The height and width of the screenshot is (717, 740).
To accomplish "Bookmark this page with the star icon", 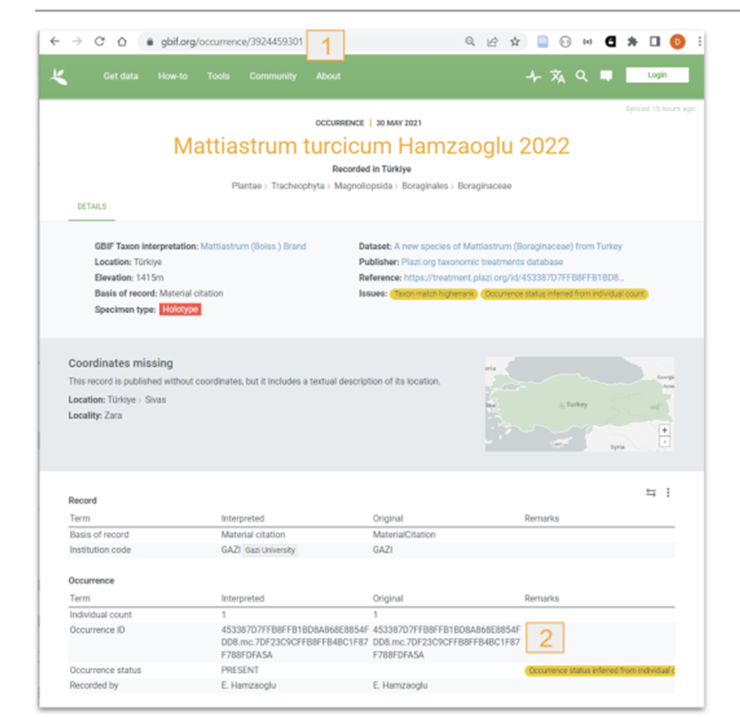I will coord(515,42).
